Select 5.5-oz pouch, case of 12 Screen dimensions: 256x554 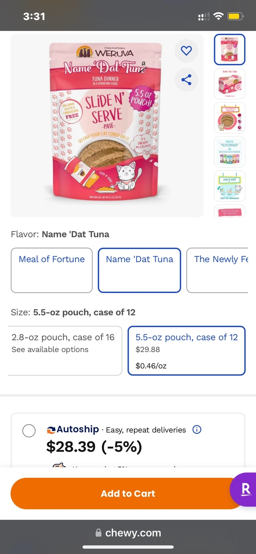[186, 350]
